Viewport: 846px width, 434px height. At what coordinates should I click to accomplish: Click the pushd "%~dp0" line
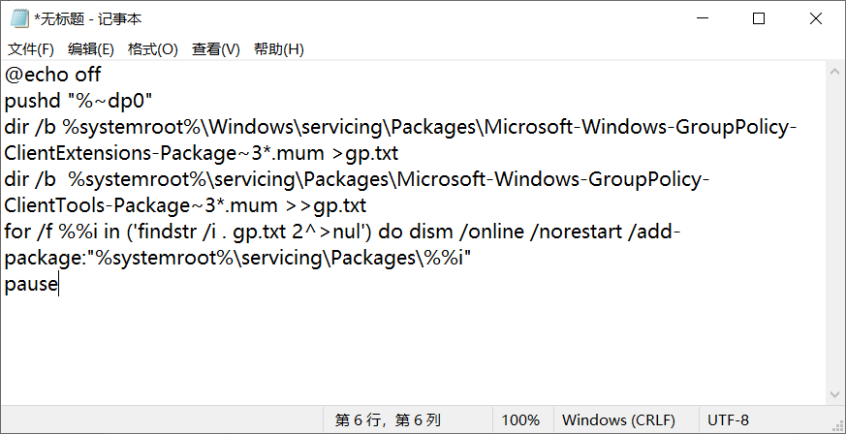click(78, 101)
